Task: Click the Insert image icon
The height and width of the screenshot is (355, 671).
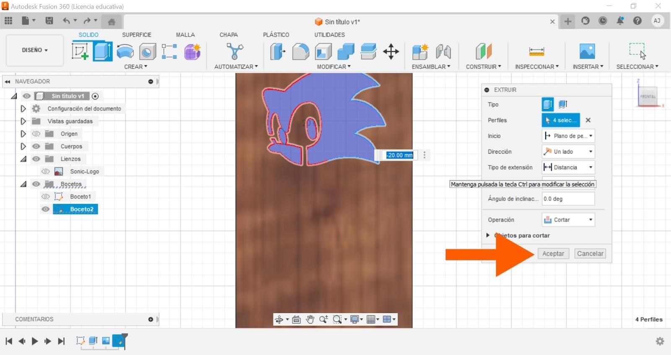Action: click(x=587, y=51)
